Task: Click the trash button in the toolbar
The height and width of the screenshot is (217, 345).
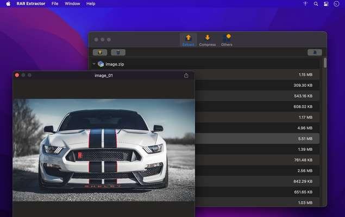Action: [118, 53]
